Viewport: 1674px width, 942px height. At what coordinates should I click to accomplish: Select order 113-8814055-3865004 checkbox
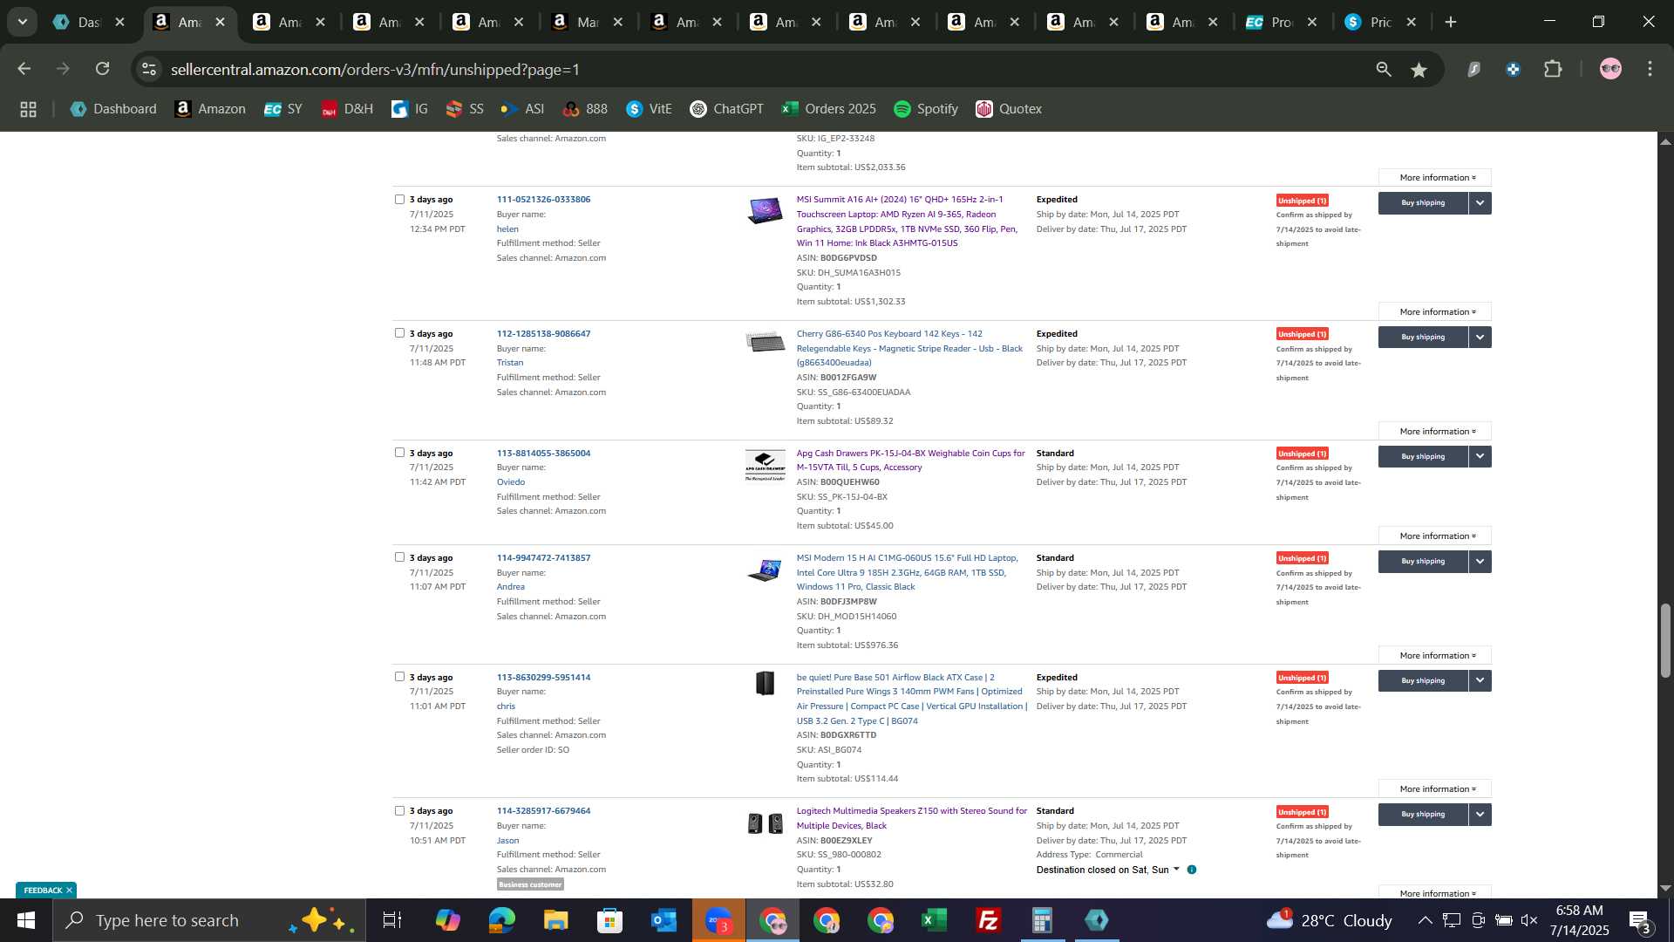tap(399, 453)
